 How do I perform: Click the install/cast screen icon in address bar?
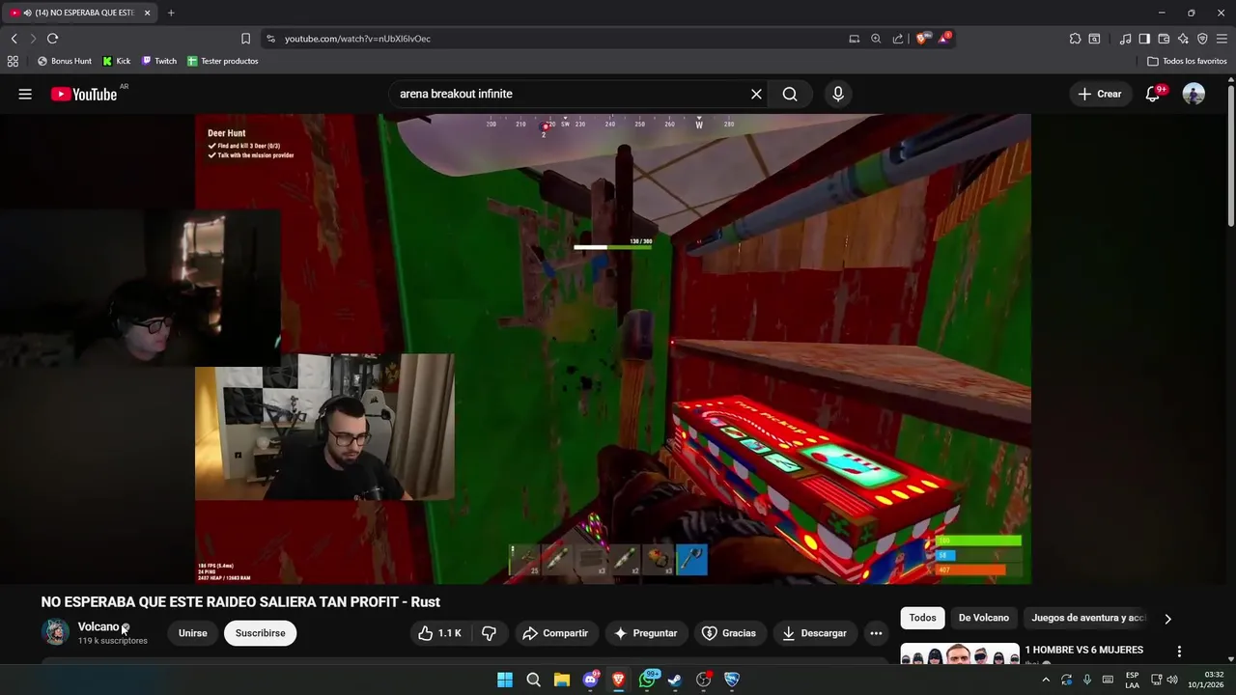click(x=854, y=39)
